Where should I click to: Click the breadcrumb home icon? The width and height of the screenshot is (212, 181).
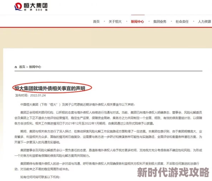pyautogui.click(x=16, y=67)
